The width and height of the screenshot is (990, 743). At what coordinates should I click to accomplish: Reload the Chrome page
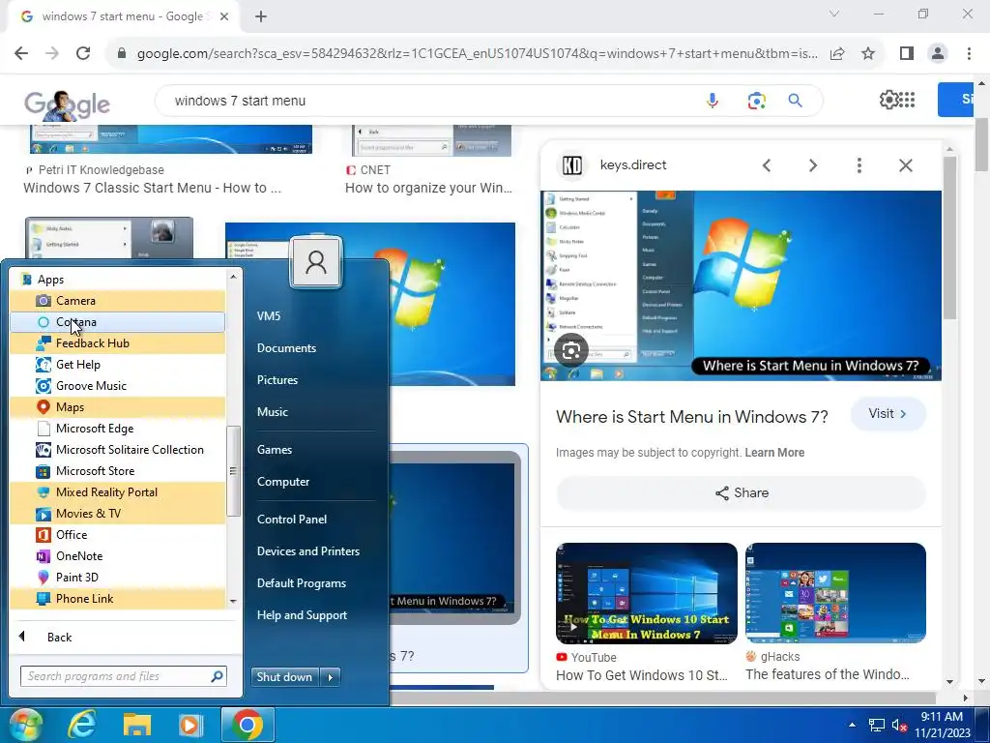coord(83,54)
